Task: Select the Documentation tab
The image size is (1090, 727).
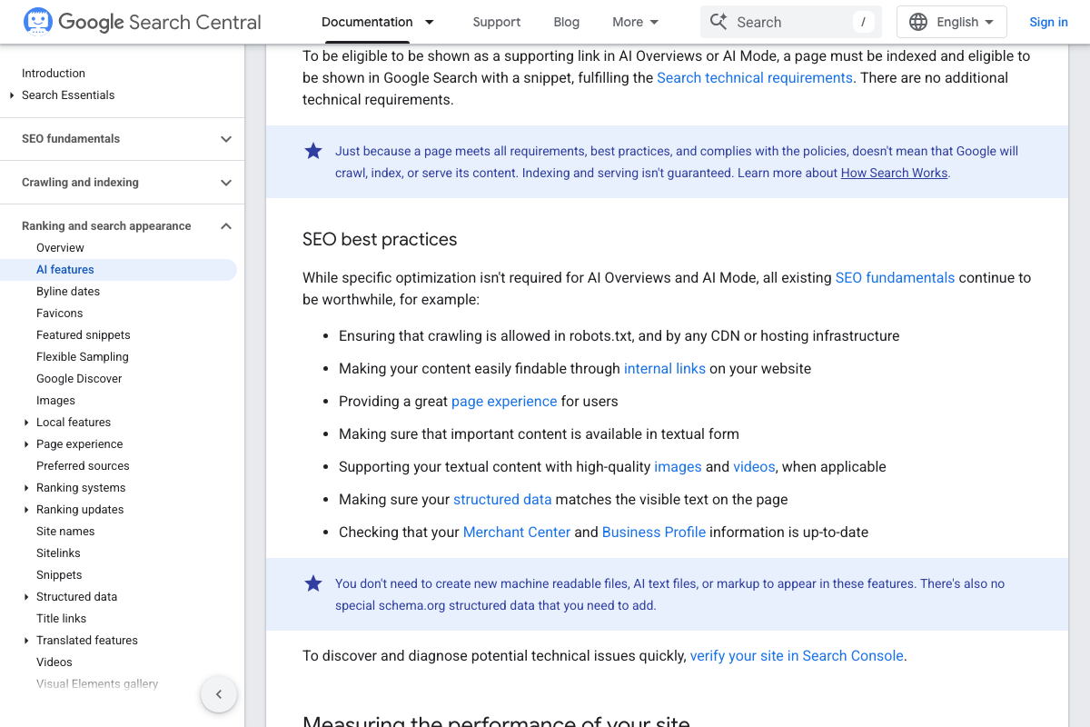Action: 367,22
